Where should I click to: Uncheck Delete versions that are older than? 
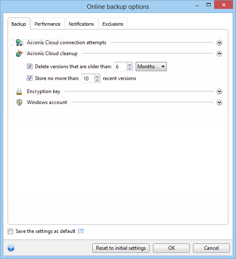(30, 67)
